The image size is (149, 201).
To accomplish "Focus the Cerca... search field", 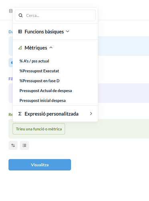I will [x=55, y=15].
